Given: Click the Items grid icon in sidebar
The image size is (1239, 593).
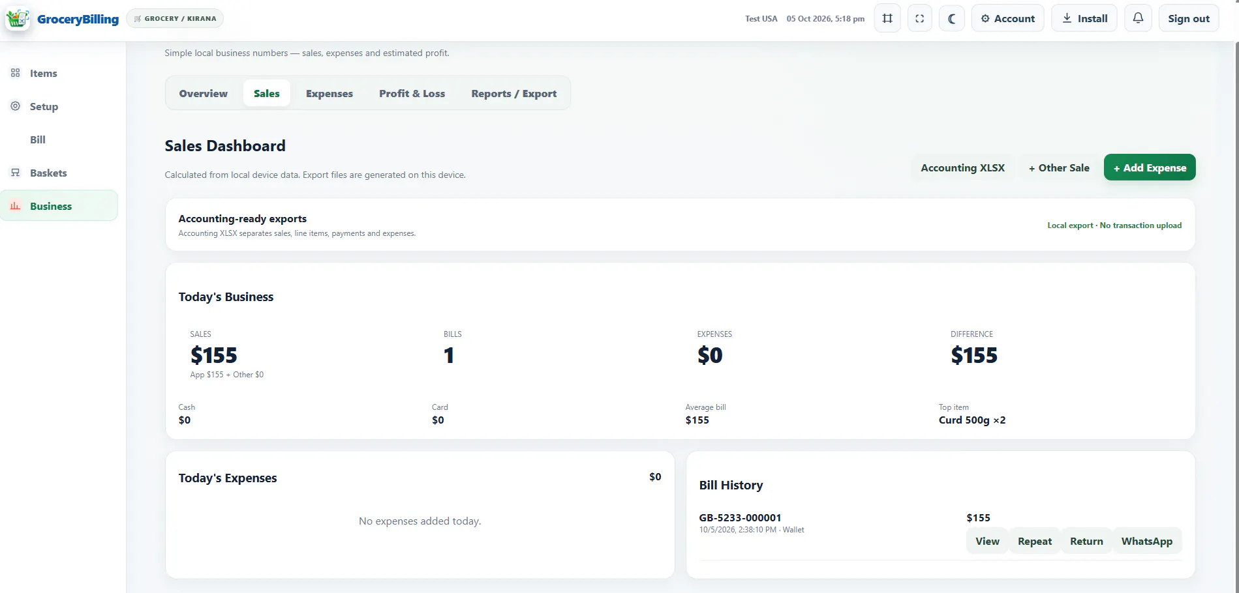Looking at the screenshot, I should point(16,73).
